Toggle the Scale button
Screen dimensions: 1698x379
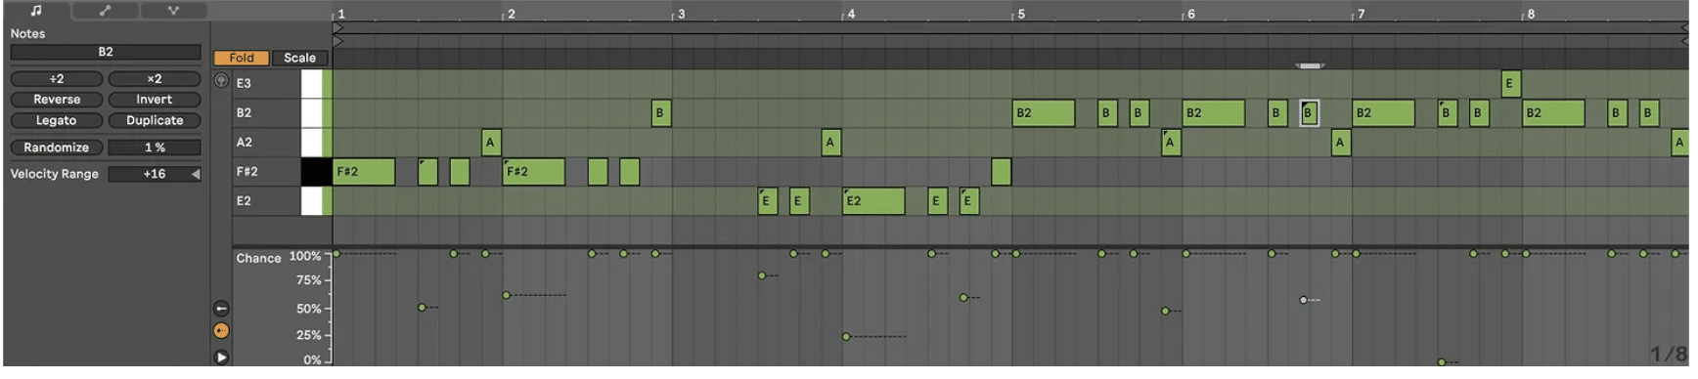click(299, 58)
